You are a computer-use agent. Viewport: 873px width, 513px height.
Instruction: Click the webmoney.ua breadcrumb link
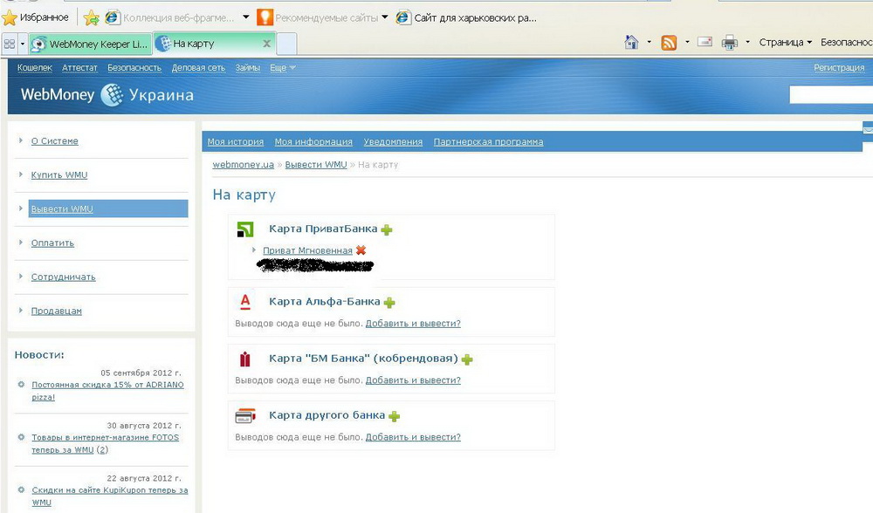(244, 165)
